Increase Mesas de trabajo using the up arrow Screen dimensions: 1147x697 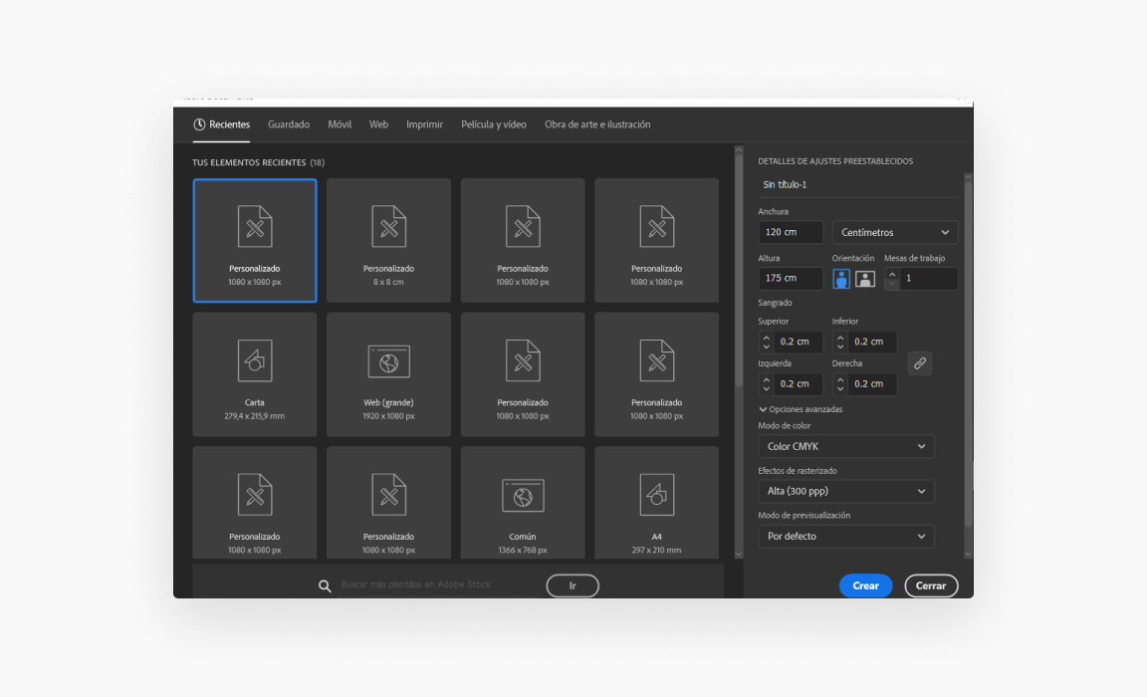click(x=890, y=273)
